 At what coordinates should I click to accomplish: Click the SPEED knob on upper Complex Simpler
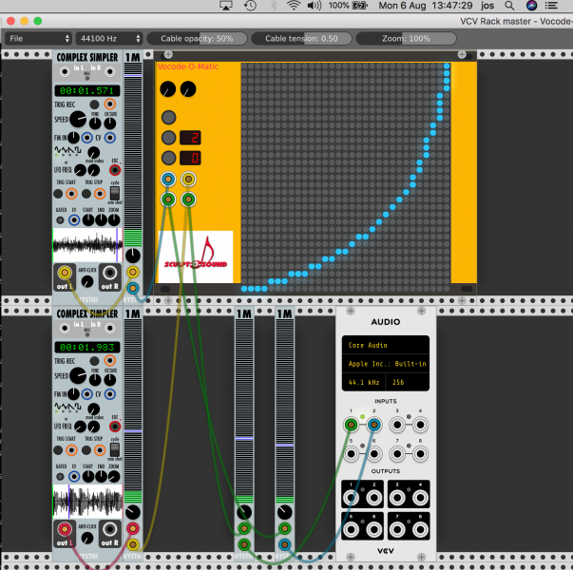[x=78, y=119]
